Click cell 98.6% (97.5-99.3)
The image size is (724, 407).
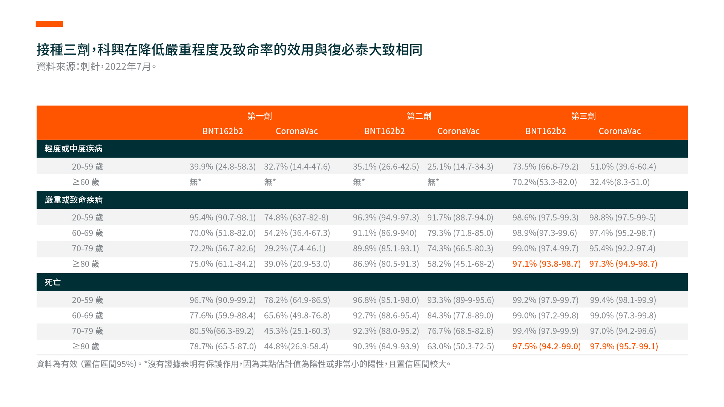pyautogui.click(x=545, y=217)
